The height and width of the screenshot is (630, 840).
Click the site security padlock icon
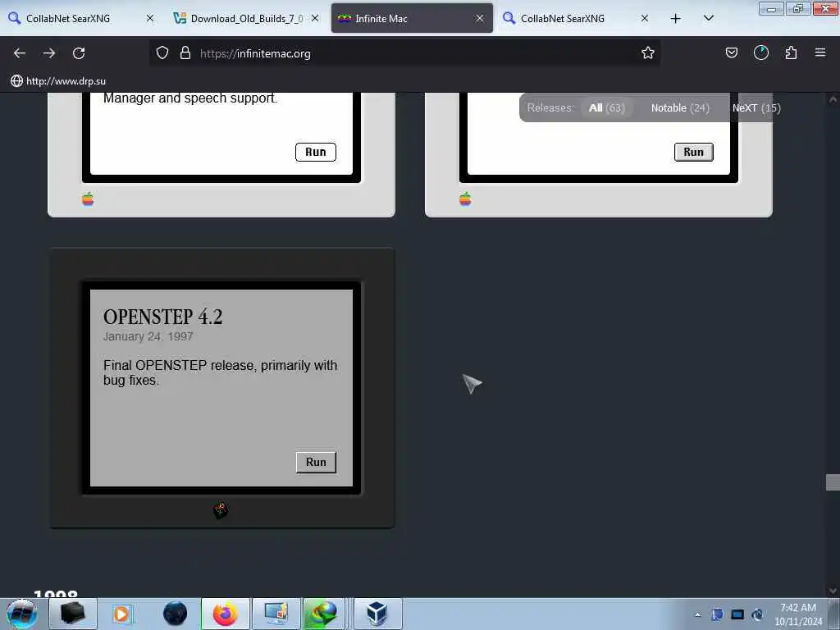click(185, 53)
